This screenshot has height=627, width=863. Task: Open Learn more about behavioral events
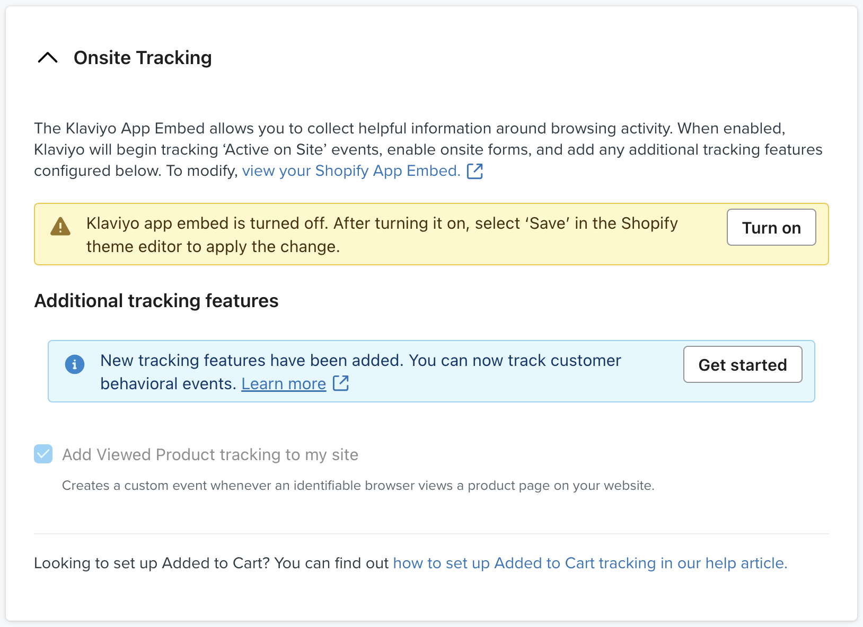[x=283, y=383]
